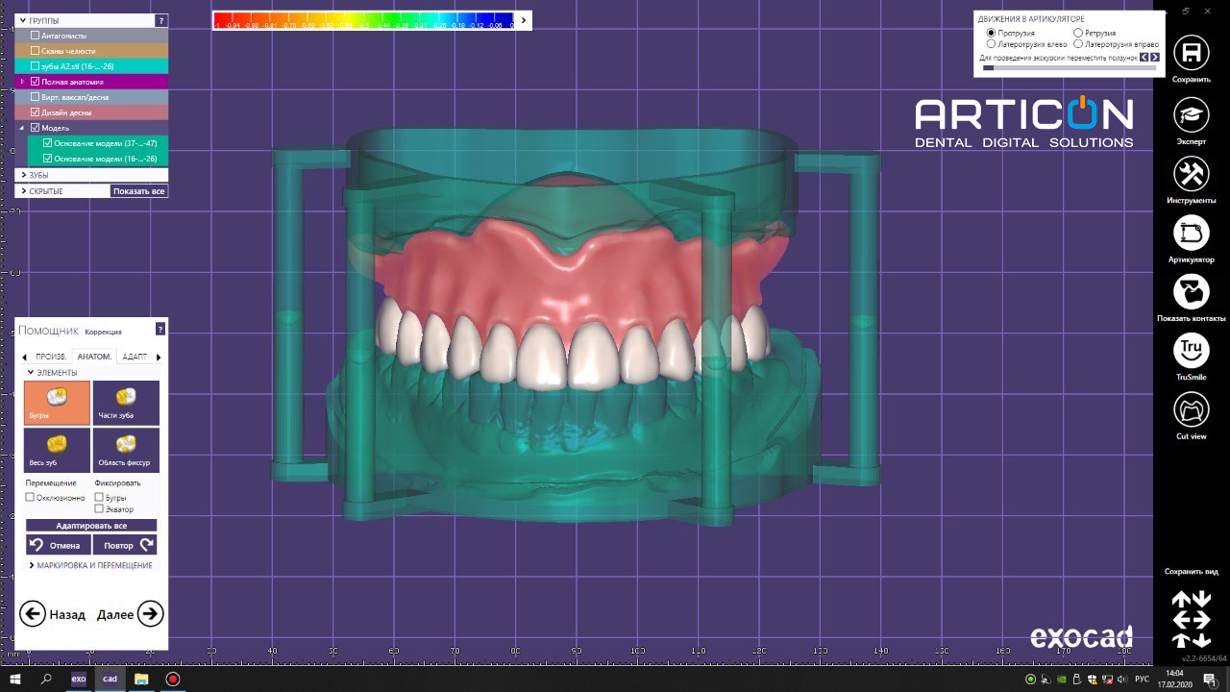
Task: Toggle the Вирт. ваксап/десна checkbox
Action: click(x=36, y=97)
